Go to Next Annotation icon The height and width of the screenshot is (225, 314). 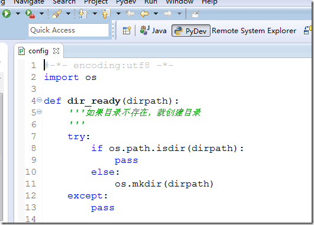click(82, 14)
